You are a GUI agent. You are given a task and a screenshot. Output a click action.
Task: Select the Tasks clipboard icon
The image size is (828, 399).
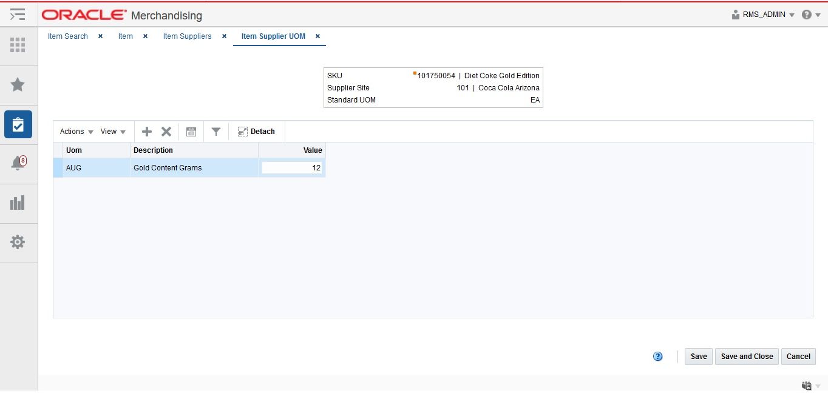(x=18, y=124)
